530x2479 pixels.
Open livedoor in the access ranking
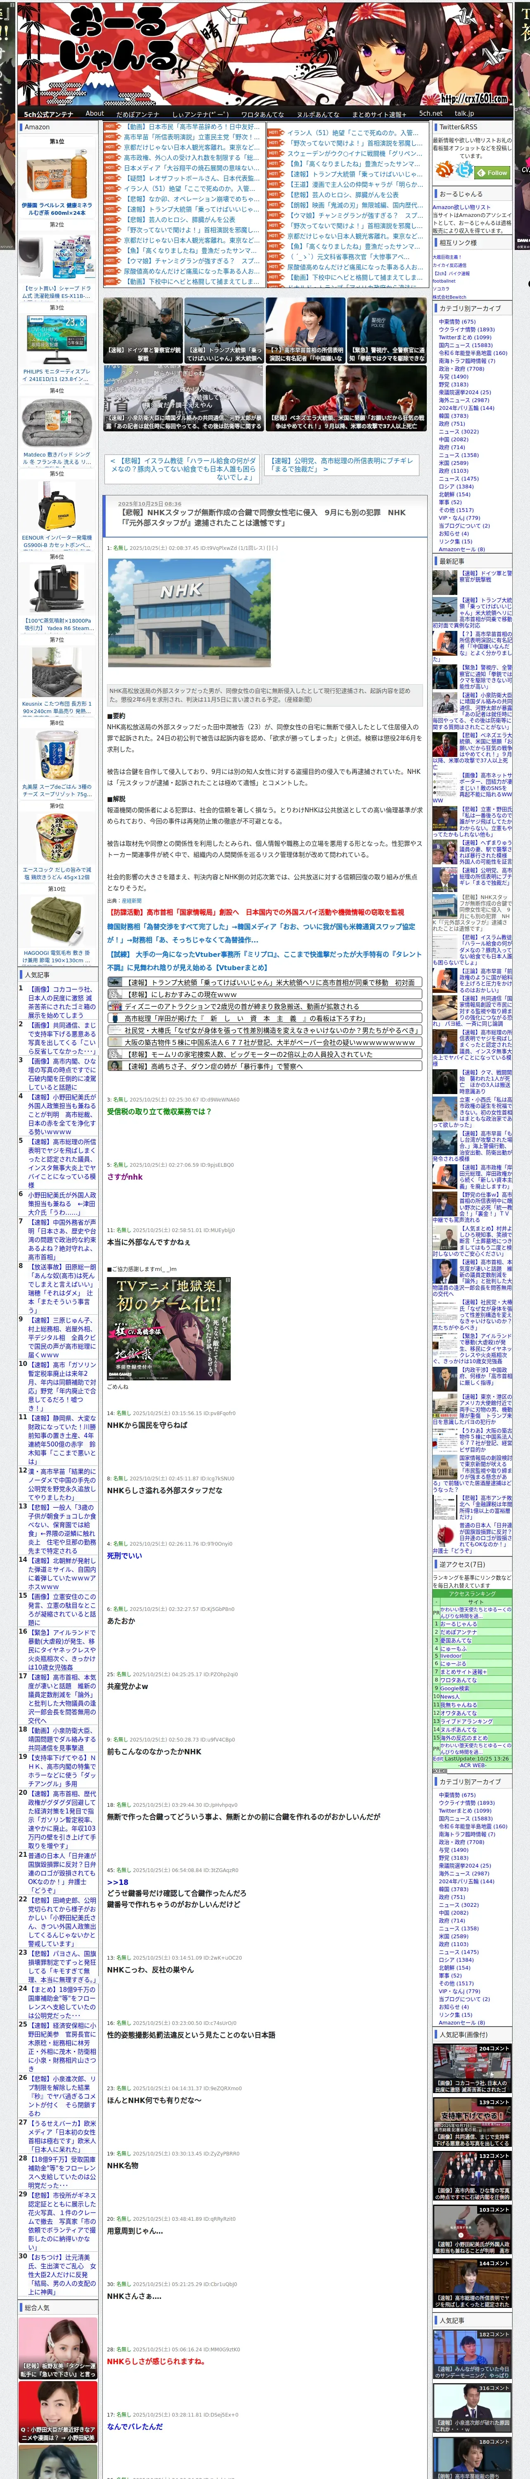[x=451, y=1656]
